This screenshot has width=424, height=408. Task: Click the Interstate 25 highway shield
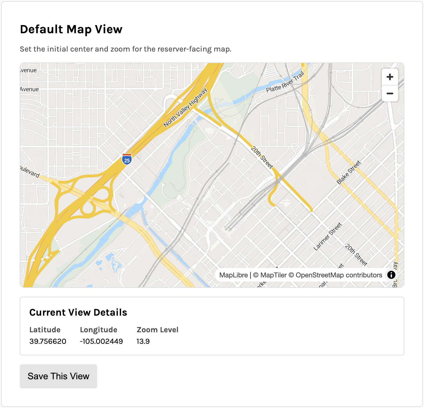[127, 159]
